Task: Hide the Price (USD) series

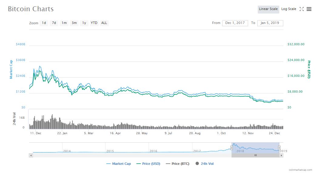Action: [x=148, y=164]
